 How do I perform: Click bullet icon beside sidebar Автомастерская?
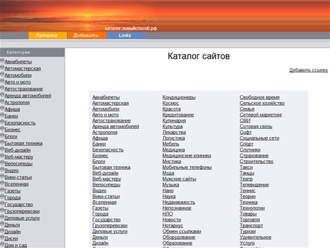2,67
